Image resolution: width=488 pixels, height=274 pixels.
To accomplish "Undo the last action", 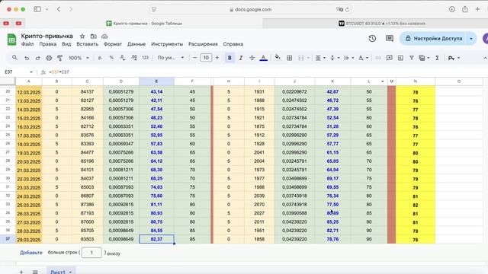I will click(x=27, y=58).
